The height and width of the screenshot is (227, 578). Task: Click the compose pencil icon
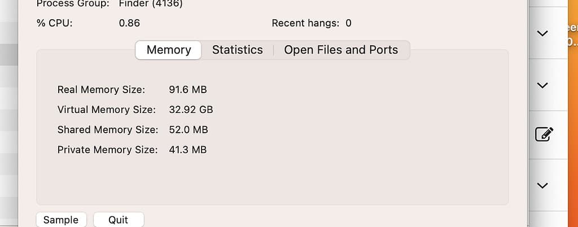point(544,134)
